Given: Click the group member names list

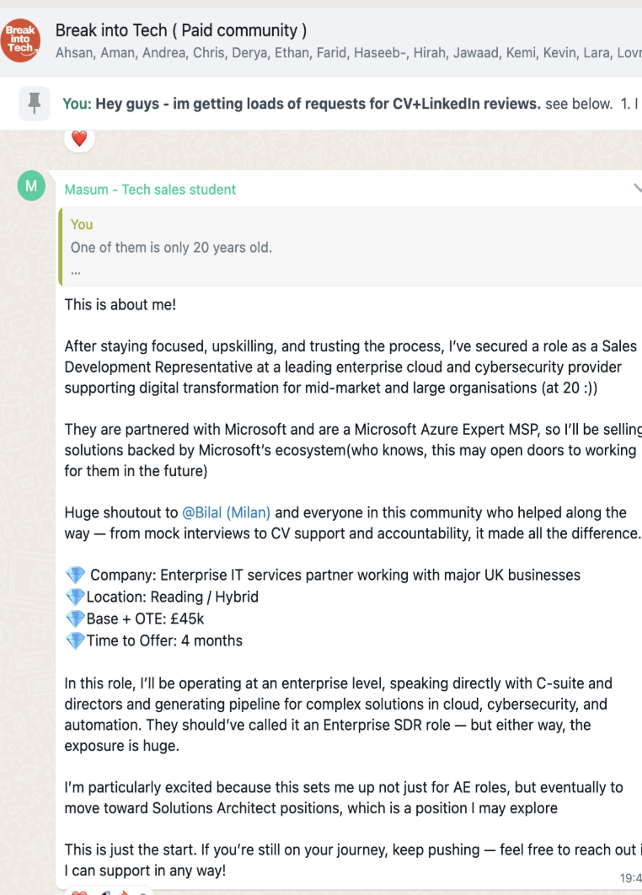Looking at the screenshot, I should pyautogui.click(x=349, y=53).
